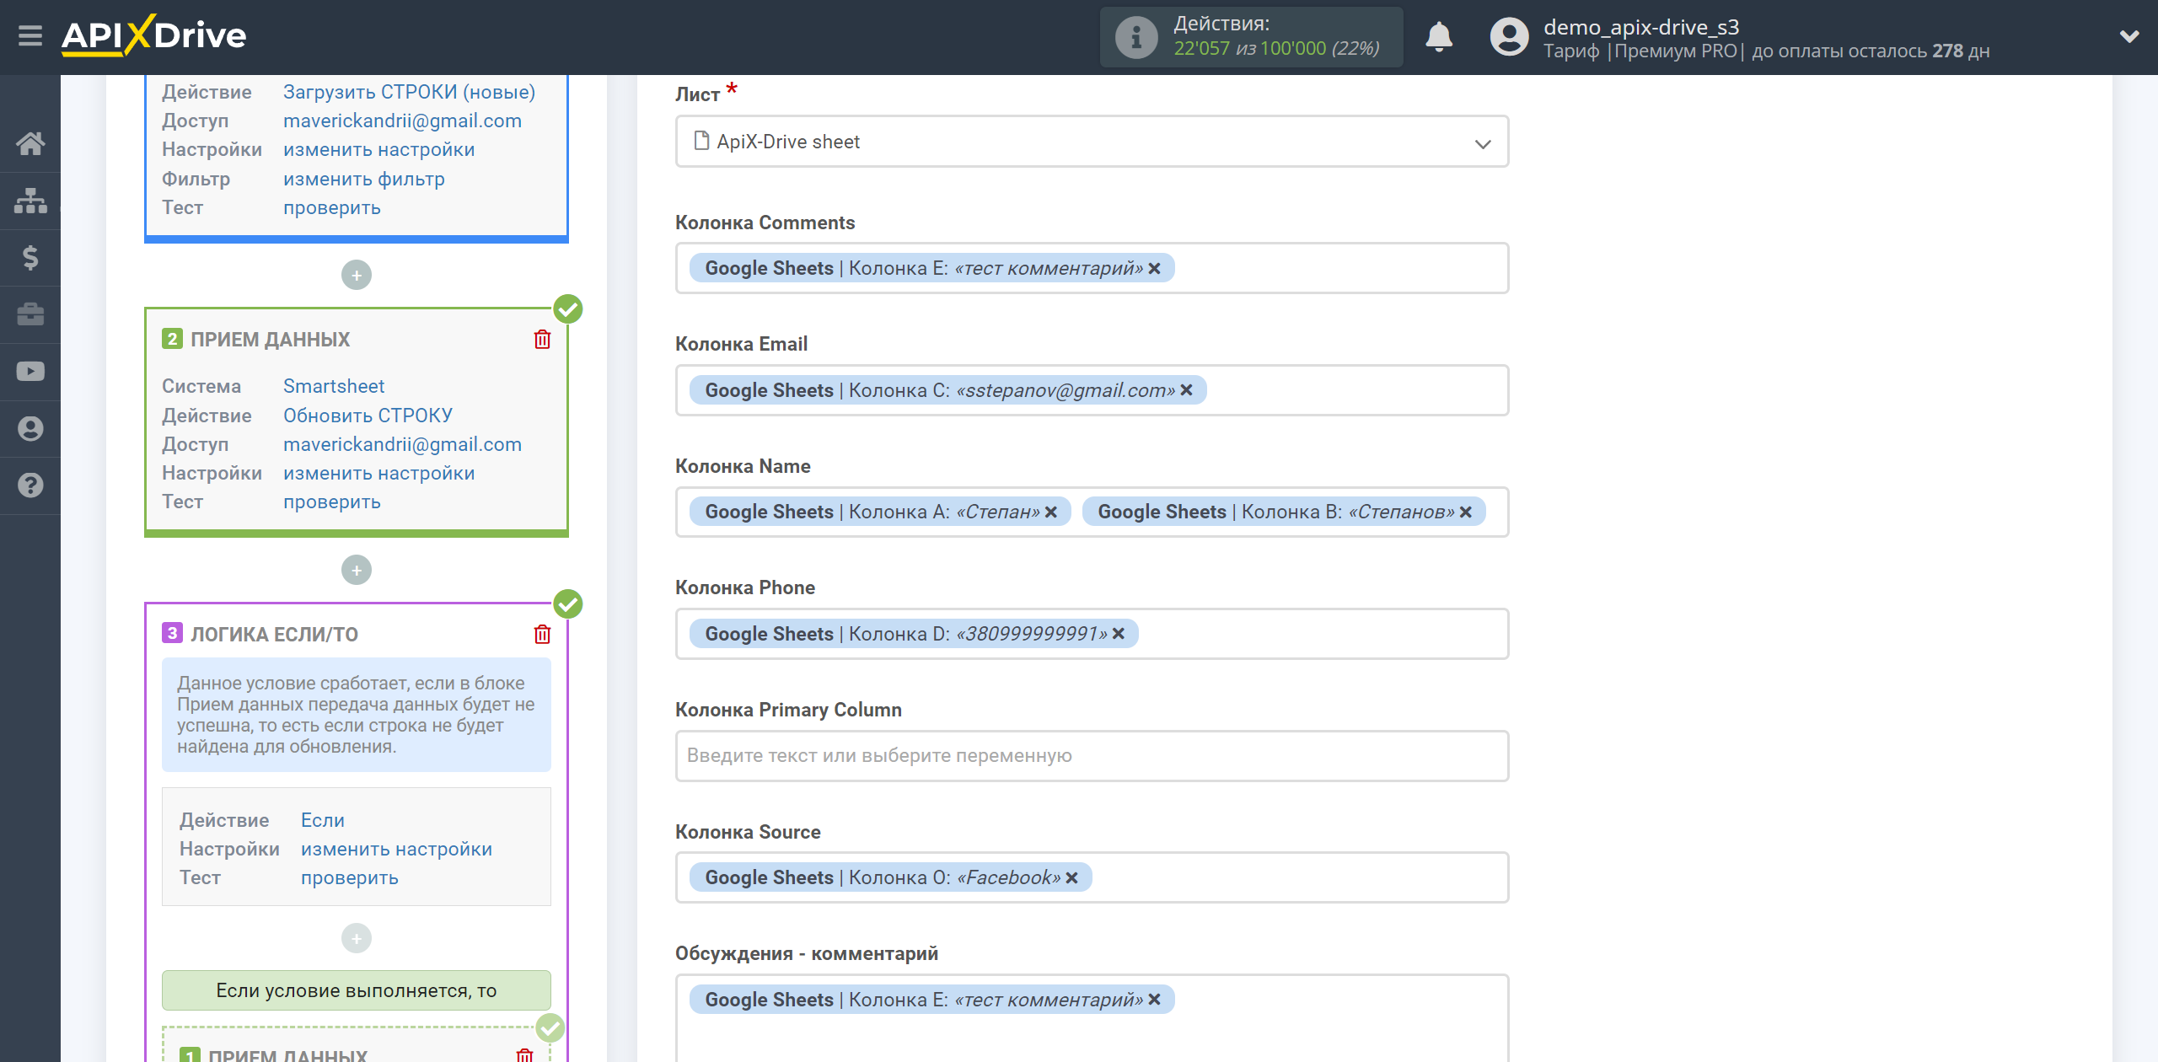This screenshot has width=2158, height=1062.
Task: Click actions counter 22'057 из 100'000
Action: (1276, 49)
